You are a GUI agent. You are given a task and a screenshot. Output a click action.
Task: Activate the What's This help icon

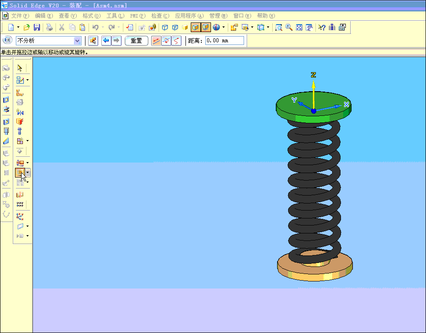pyautogui.click(x=322, y=27)
